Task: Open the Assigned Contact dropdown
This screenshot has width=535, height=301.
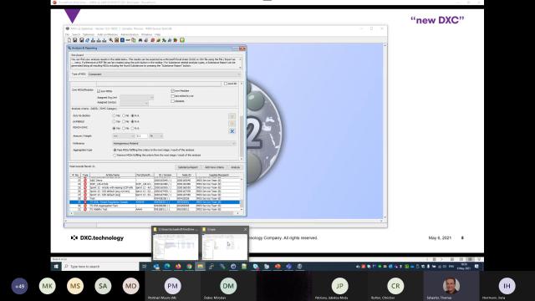Action: pos(134,103)
